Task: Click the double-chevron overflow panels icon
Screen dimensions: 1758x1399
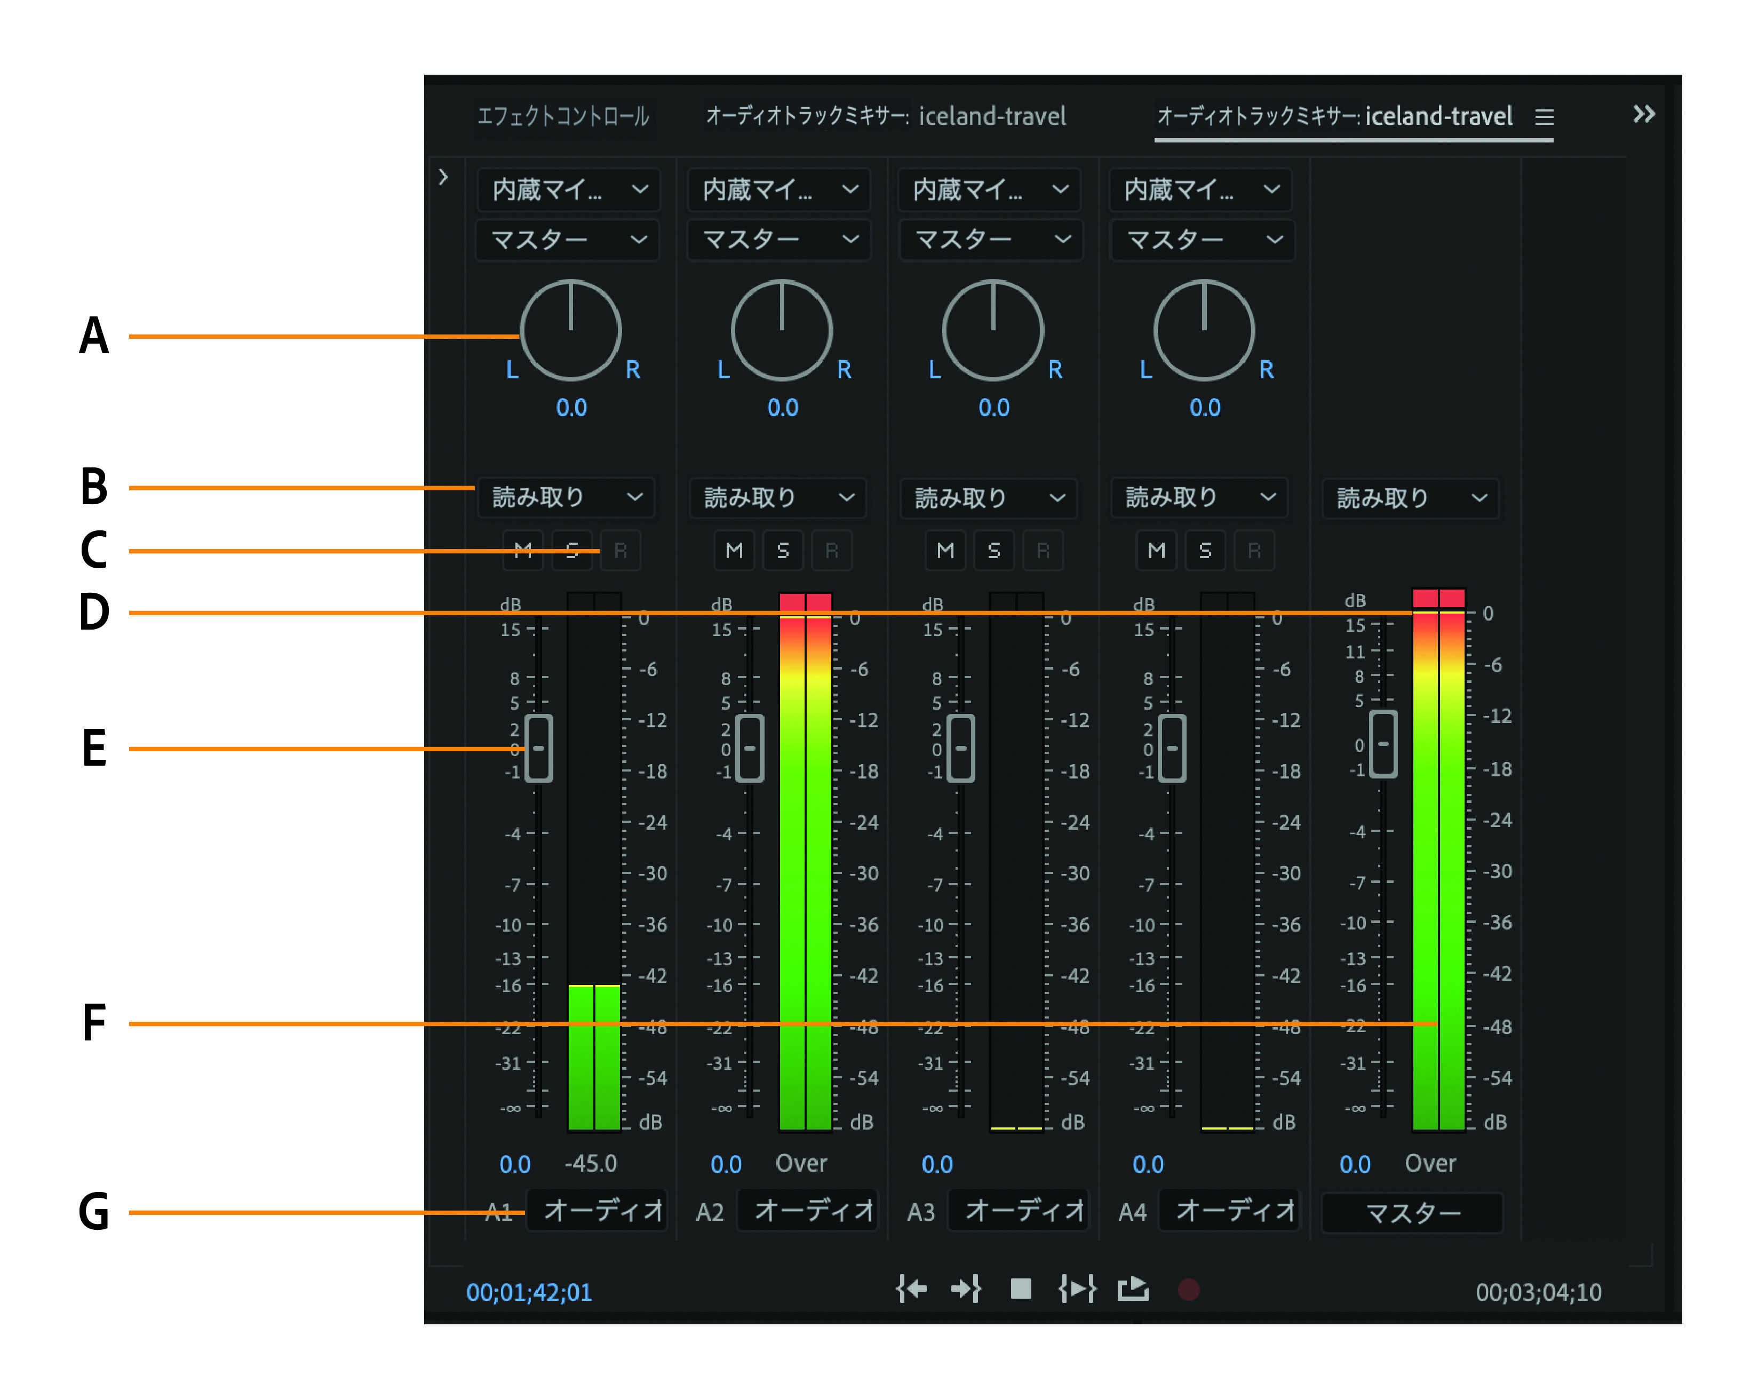Action: [1644, 114]
